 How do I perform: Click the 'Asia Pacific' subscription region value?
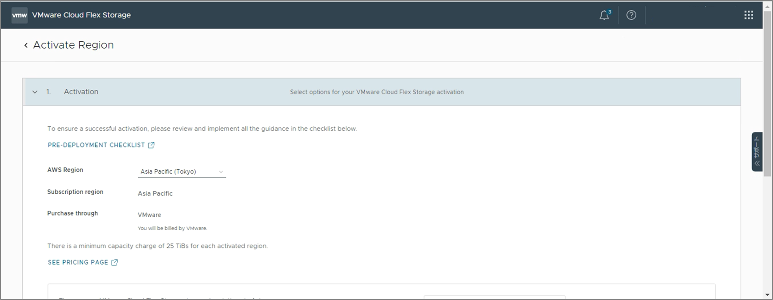[155, 193]
